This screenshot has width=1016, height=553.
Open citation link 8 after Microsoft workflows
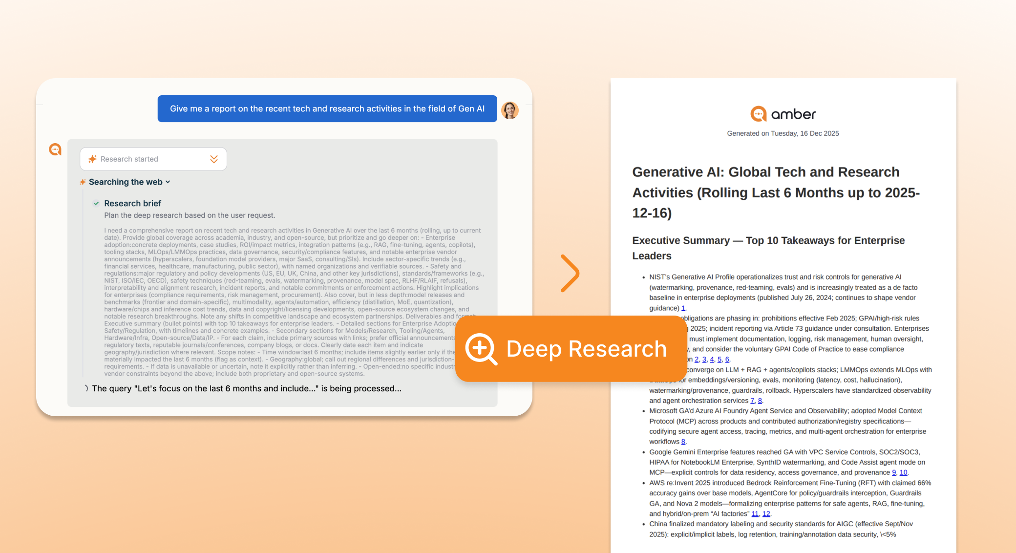click(x=683, y=442)
